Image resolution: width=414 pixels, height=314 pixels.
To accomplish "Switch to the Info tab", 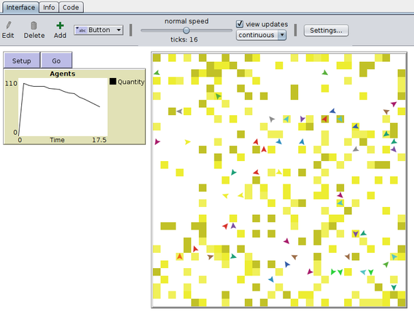I will click(49, 7).
